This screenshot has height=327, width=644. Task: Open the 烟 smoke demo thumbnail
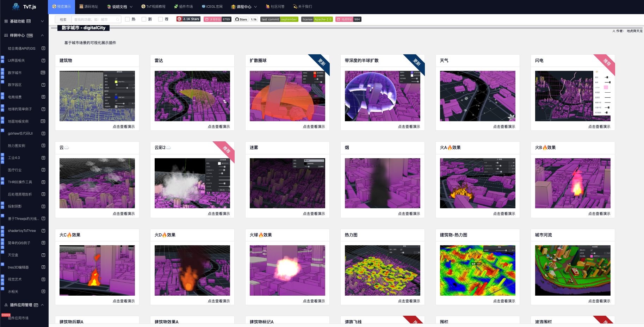click(x=383, y=183)
